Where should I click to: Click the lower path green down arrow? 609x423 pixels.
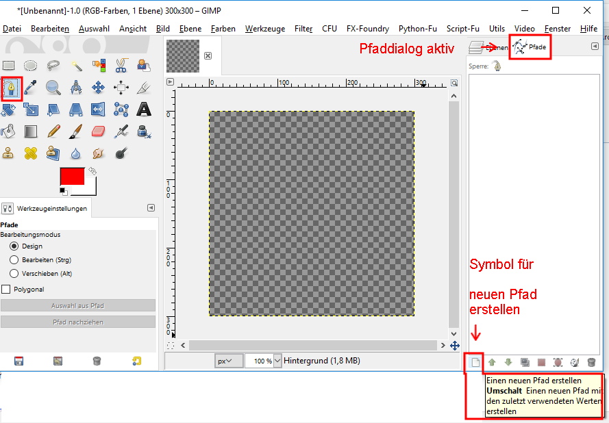tap(508, 363)
